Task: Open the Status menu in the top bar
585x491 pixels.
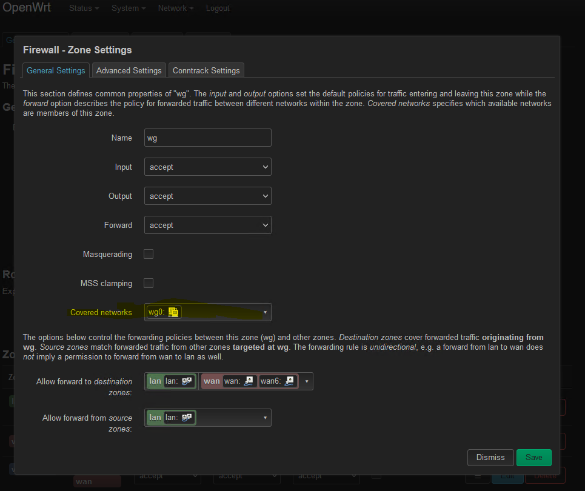Action: pos(84,8)
